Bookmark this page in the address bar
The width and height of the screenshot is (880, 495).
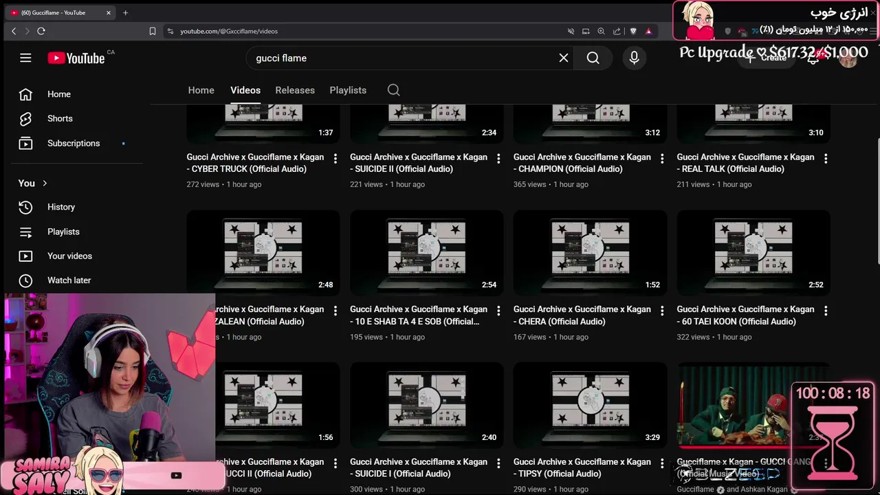[x=153, y=31]
